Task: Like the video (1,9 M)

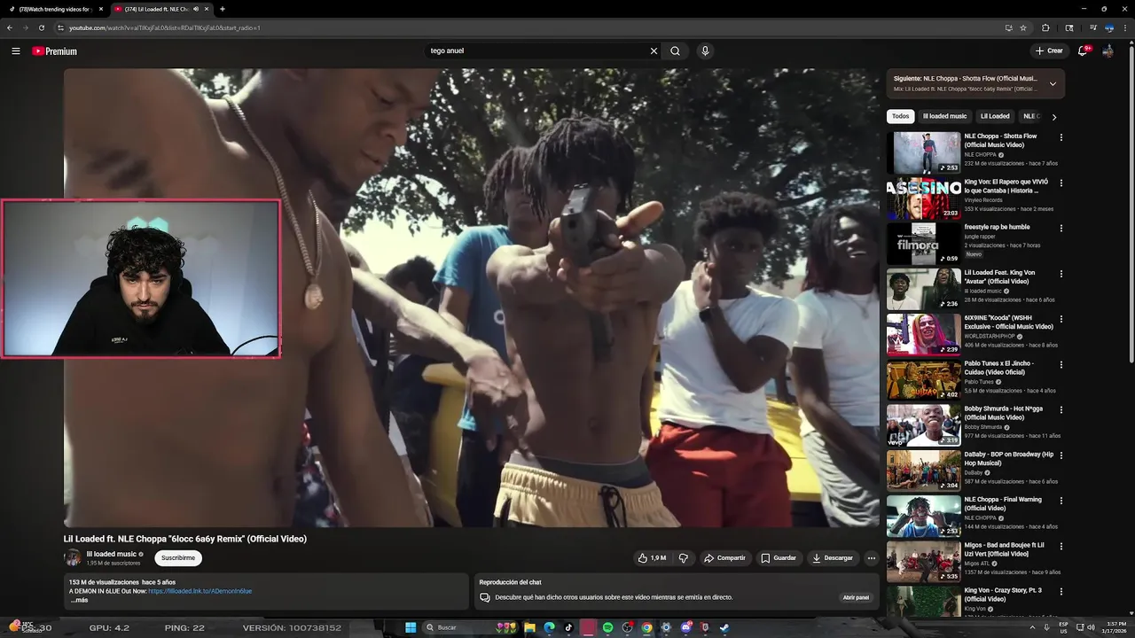Action: tap(652, 558)
